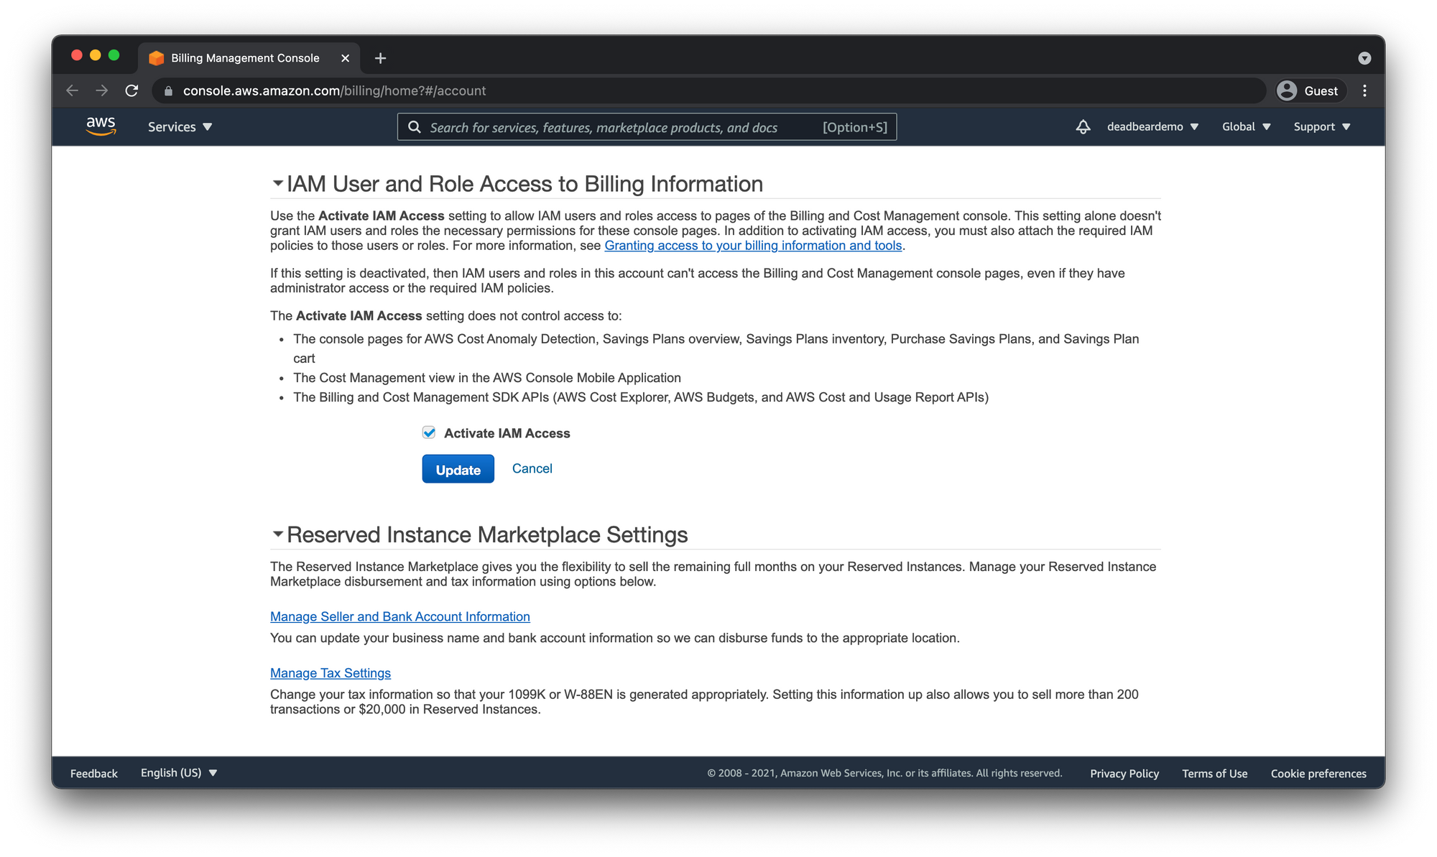Click the AWS logo home icon

[101, 126]
